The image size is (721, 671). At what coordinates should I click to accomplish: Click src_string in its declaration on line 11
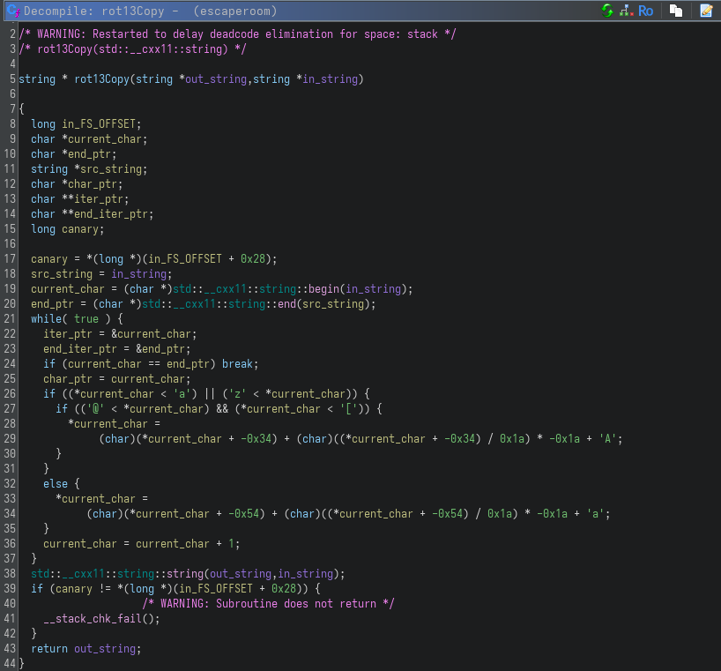tap(111, 169)
